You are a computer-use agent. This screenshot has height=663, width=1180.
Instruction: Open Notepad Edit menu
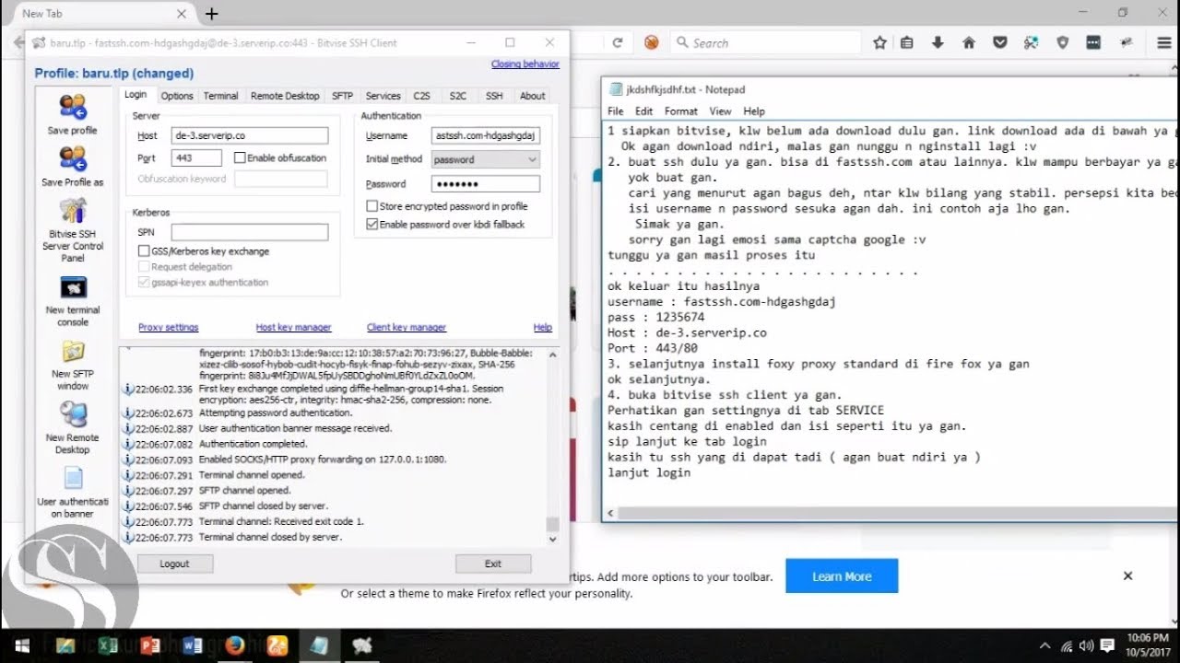coord(643,111)
